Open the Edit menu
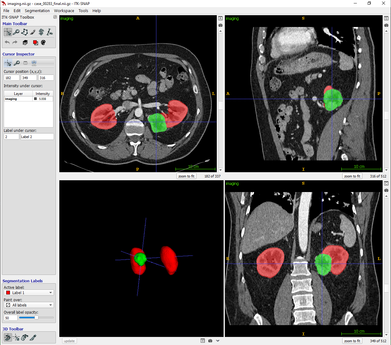 point(17,11)
